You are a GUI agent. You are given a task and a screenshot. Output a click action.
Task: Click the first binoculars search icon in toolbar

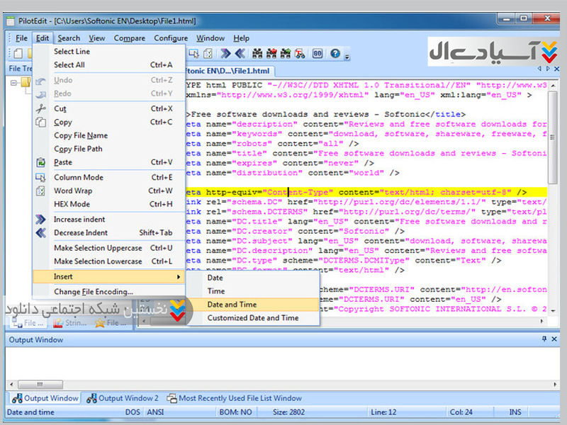point(257,53)
